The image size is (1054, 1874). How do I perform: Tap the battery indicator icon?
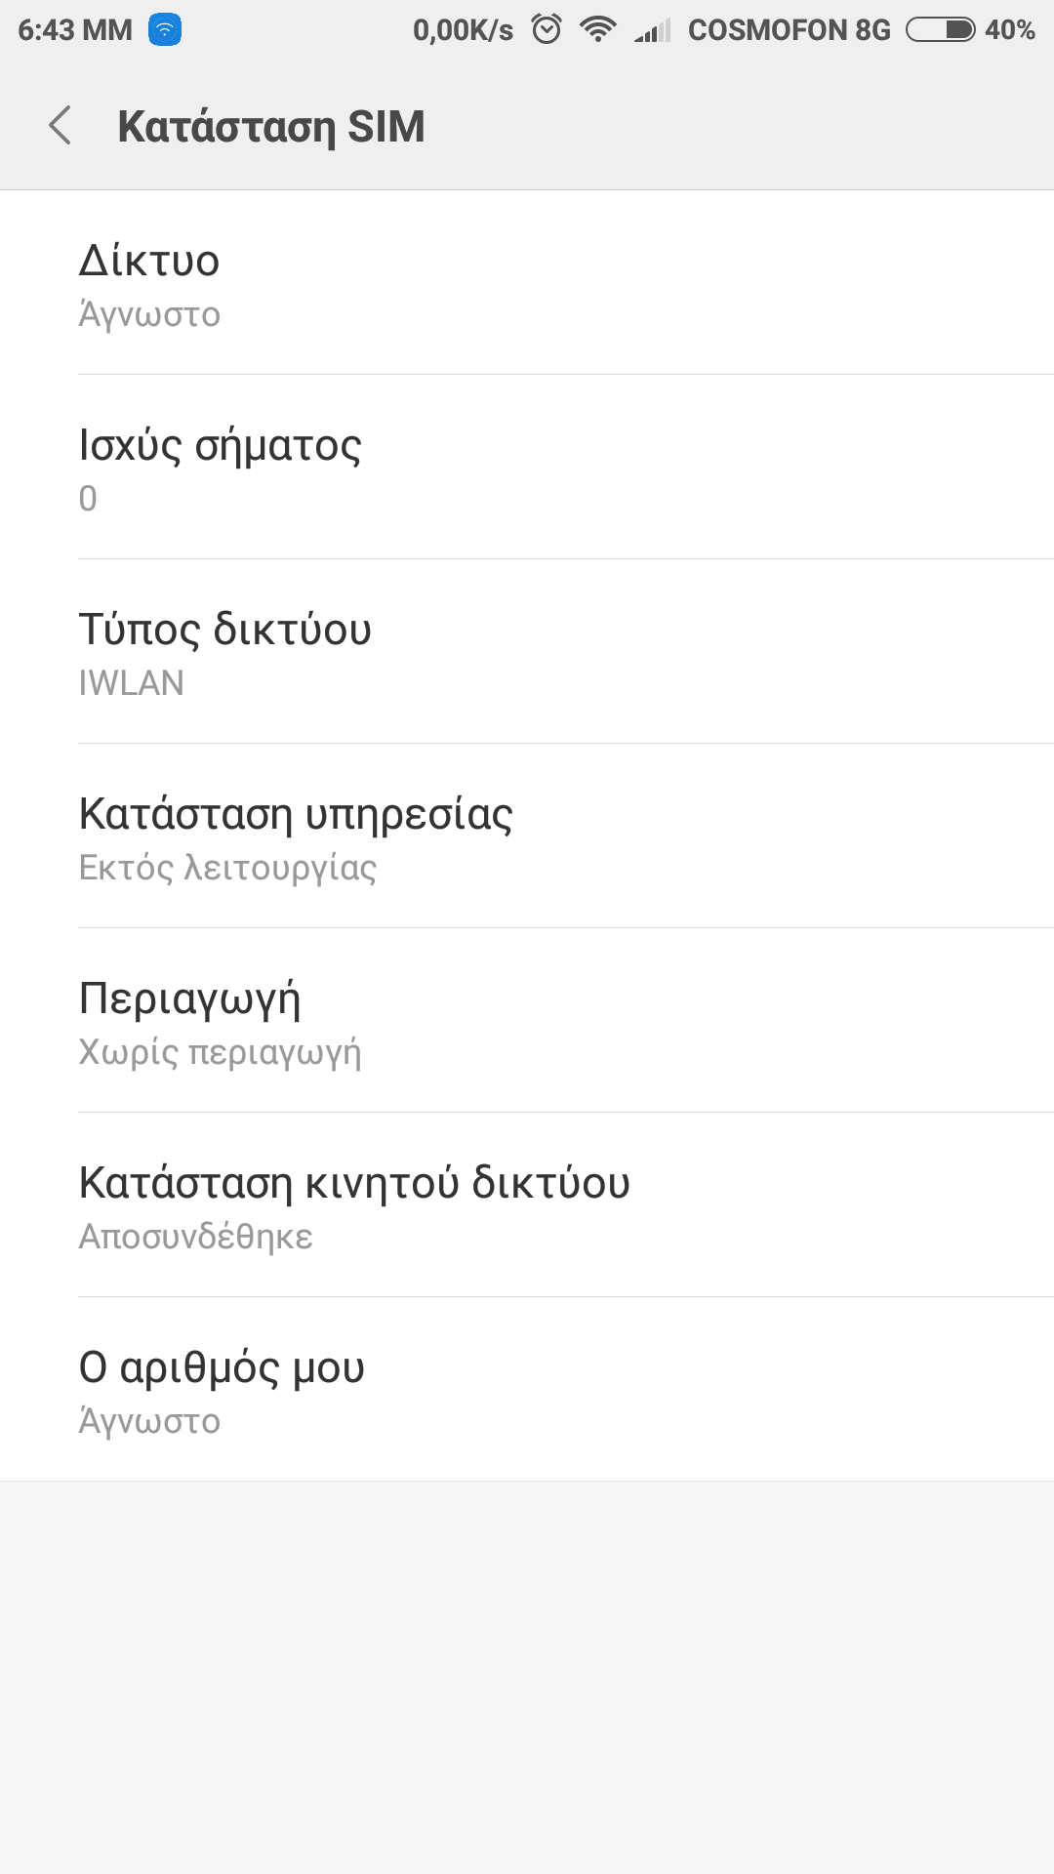[x=940, y=30]
